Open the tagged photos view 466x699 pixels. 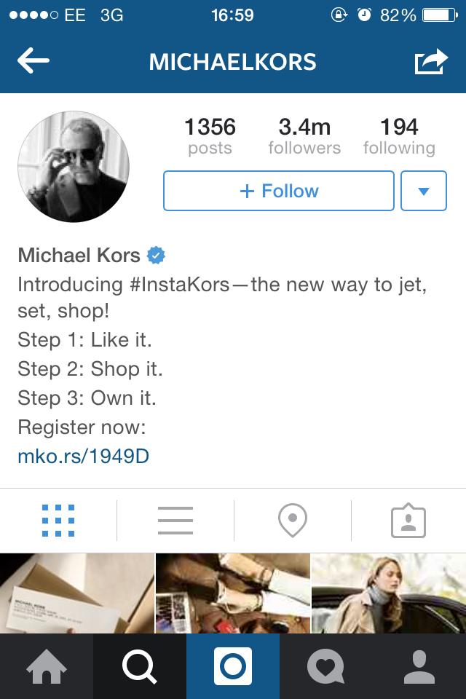click(x=408, y=520)
